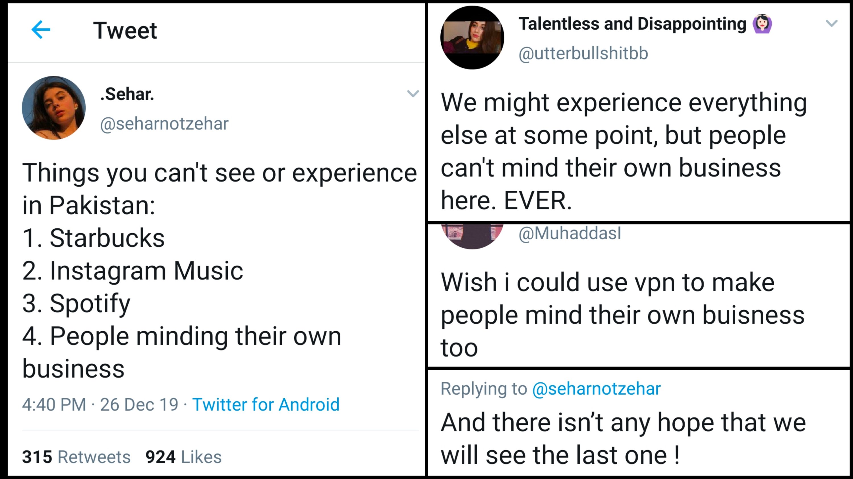Click the "Tweet" header title

coord(125,30)
